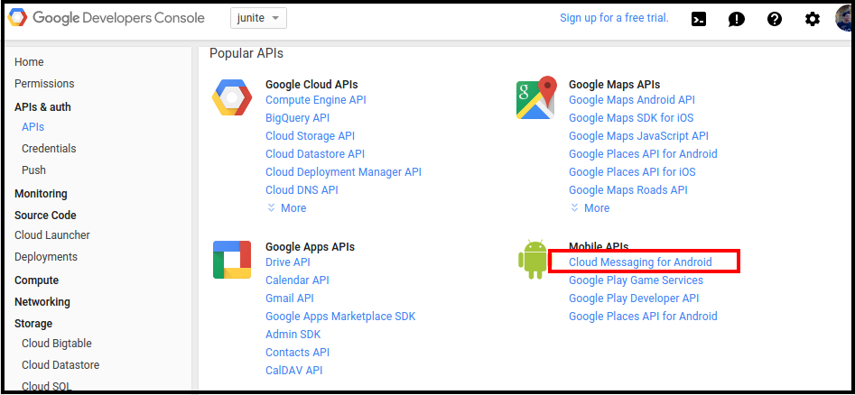Open Cloud Bigtable under Storage
The height and width of the screenshot is (395, 855).
point(57,344)
